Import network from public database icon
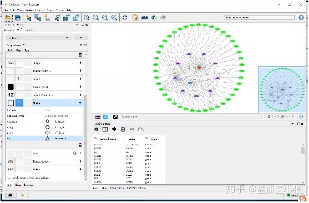This screenshot has width=309, height=203. click(x=38, y=18)
